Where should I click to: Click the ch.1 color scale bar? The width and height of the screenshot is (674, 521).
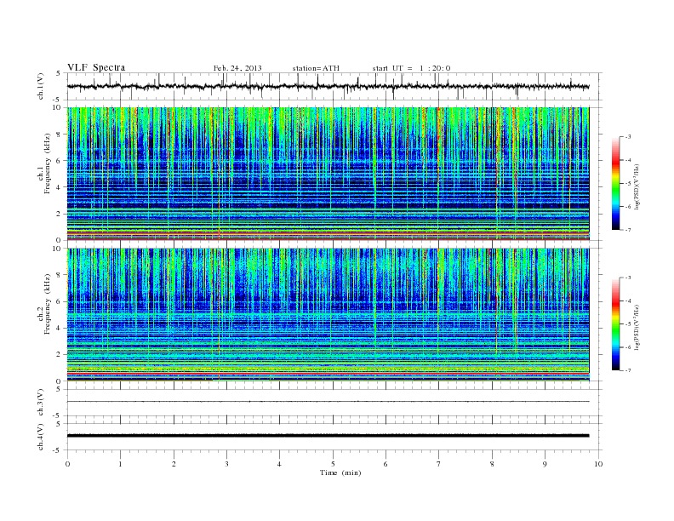coord(615,183)
